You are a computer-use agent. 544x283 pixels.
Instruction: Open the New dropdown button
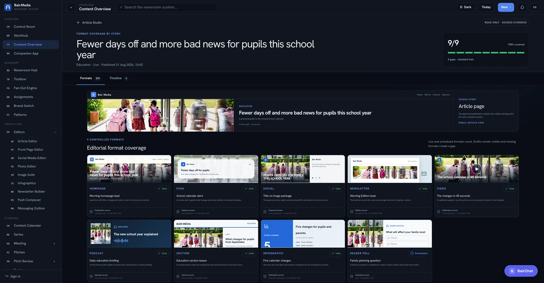[x=506, y=7]
